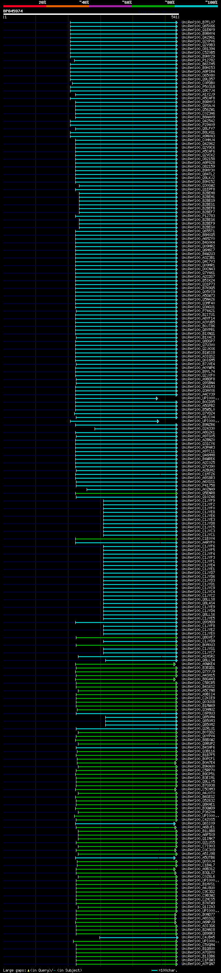221x973 pixels.
Task: Select the UniRef100_B9NZR6 label
Action: (198, 425)
